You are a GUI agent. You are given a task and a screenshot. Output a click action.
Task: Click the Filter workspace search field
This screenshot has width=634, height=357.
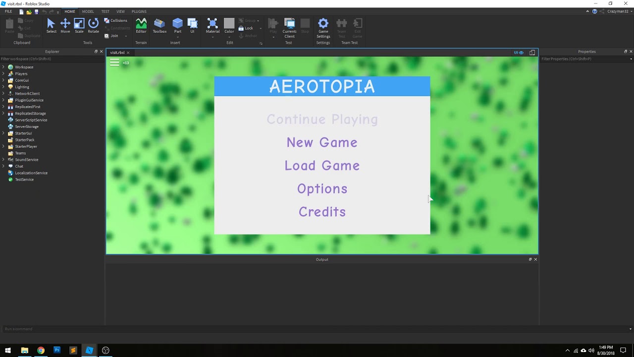(x=50, y=59)
